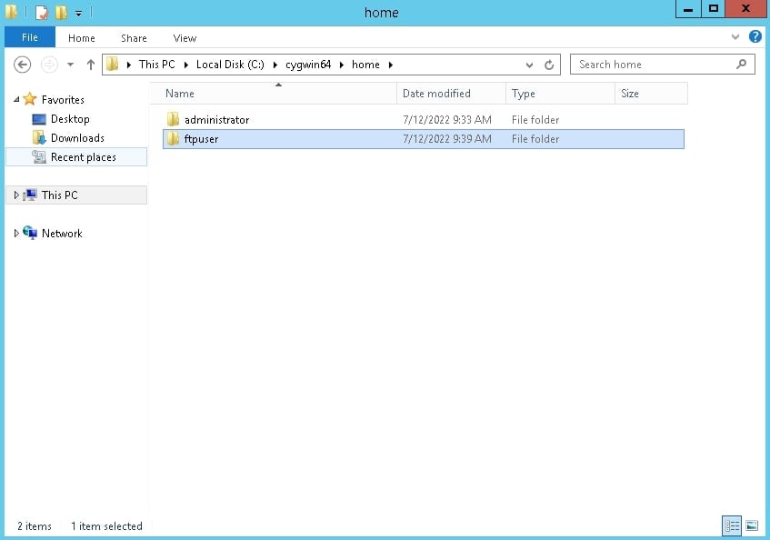Image resolution: width=770 pixels, height=540 pixels.
Task: Switch to Details view layout
Action: pyautogui.click(x=732, y=525)
